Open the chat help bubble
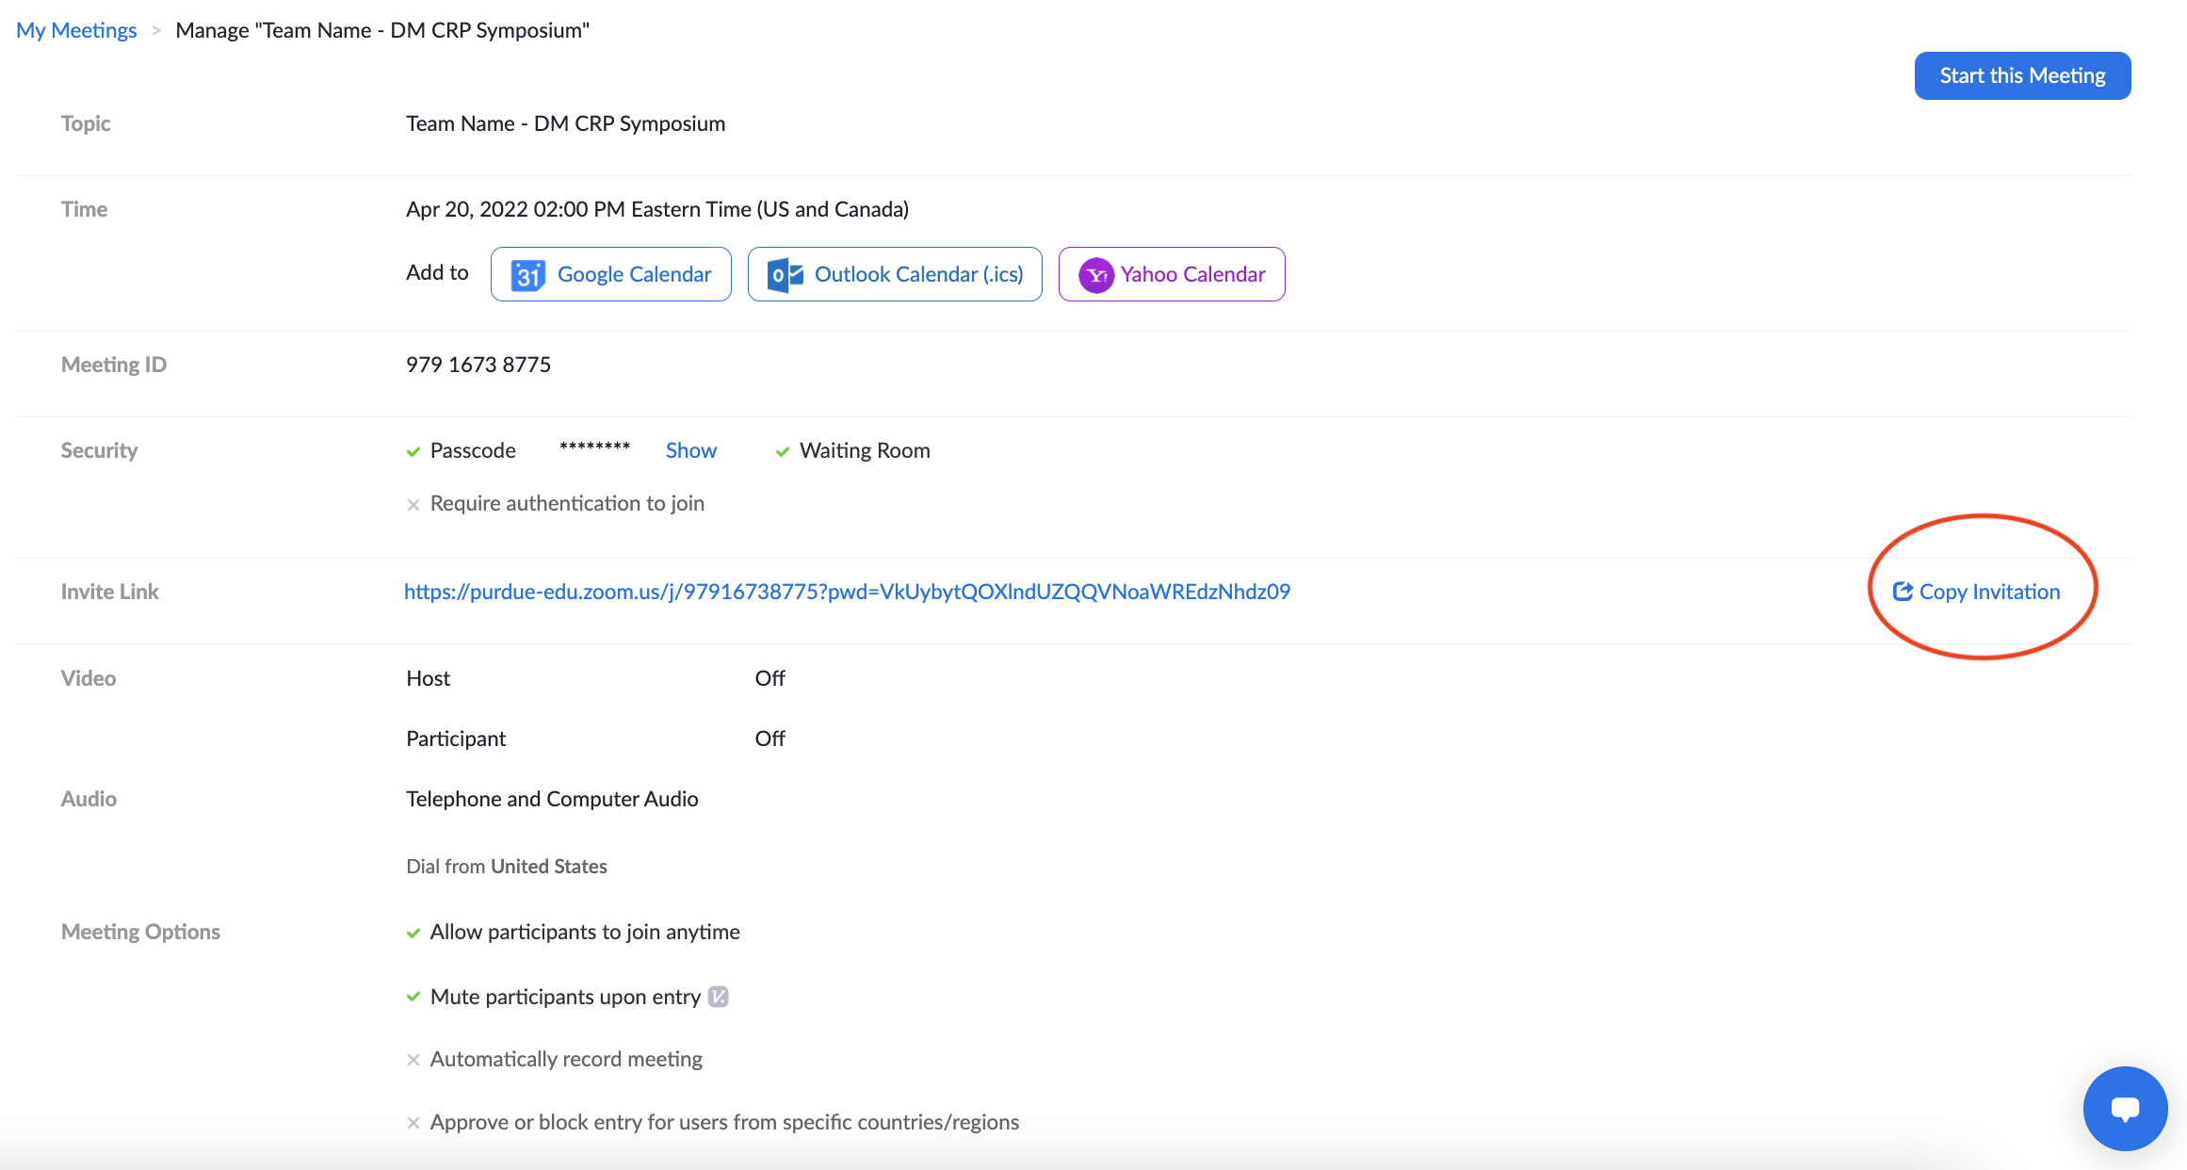The height and width of the screenshot is (1170, 2187). point(2125,1109)
